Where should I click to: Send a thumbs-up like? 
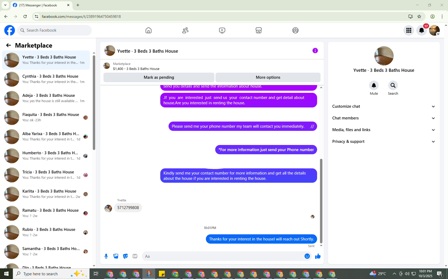(318, 256)
